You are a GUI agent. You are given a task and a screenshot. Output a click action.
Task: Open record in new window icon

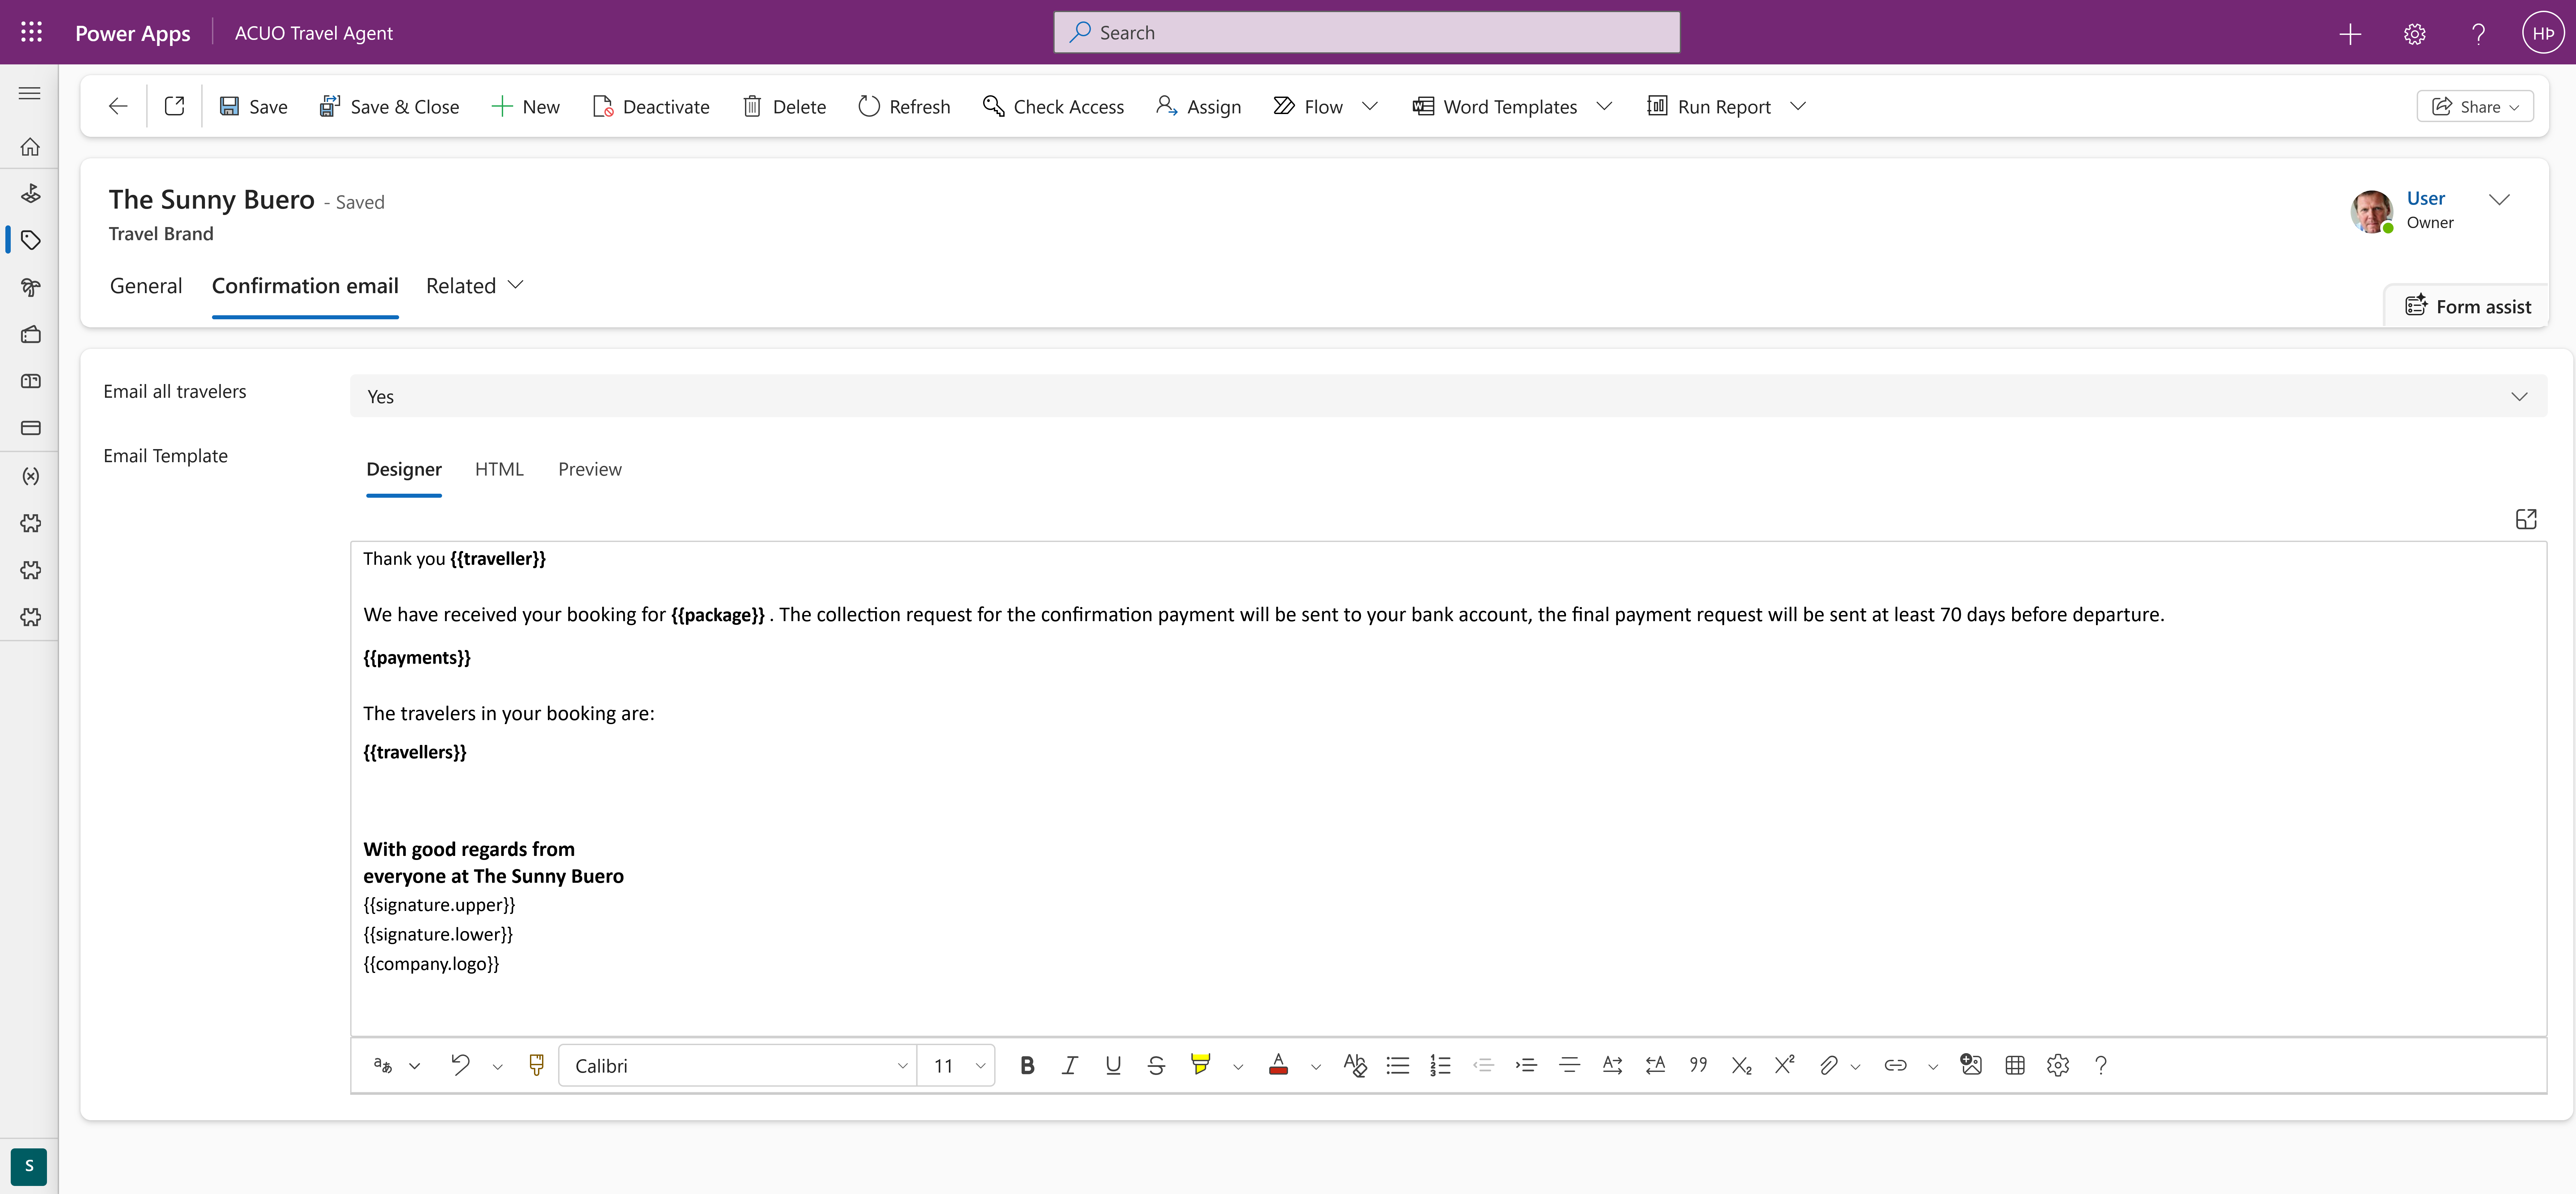(174, 106)
